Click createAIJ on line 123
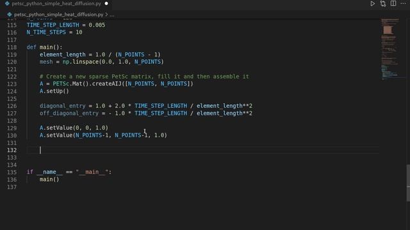This screenshot has height=230, width=410. point(107,84)
